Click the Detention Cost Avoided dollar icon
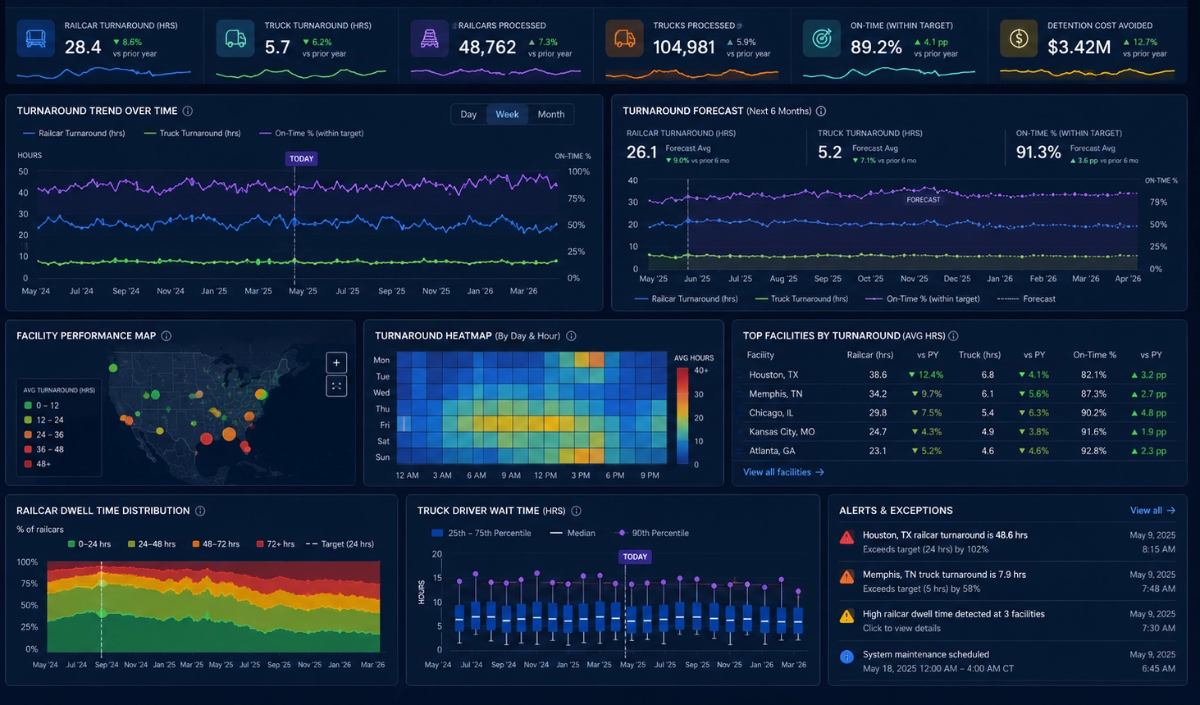The height and width of the screenshot is (705, 1200). (1019, 39)
